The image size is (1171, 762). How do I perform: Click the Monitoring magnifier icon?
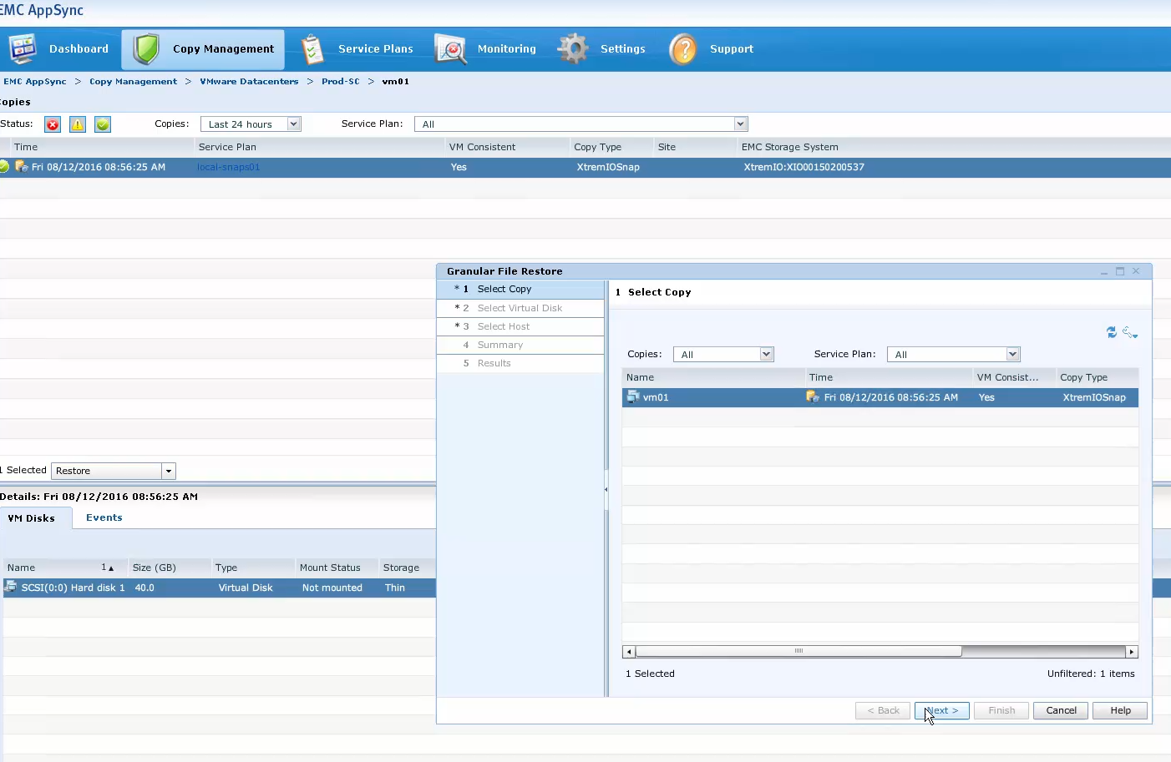coord(450,49)
